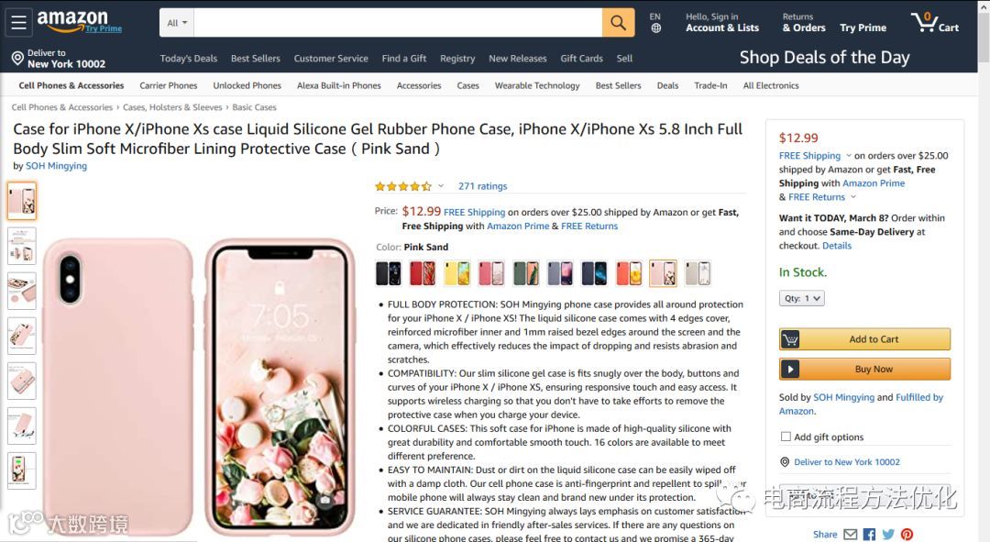Click the Add to Cart button
Screen dimensions: 990x542
click(x=864, y=339)
